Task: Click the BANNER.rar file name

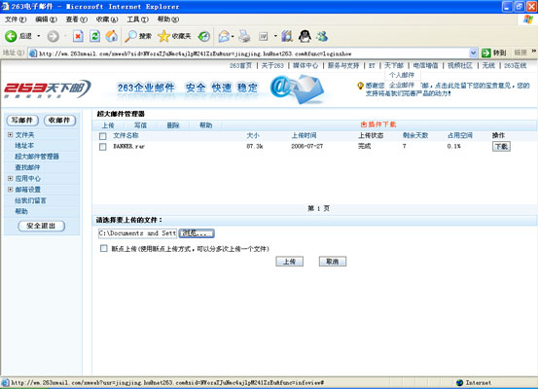Action: click(128, 147)
